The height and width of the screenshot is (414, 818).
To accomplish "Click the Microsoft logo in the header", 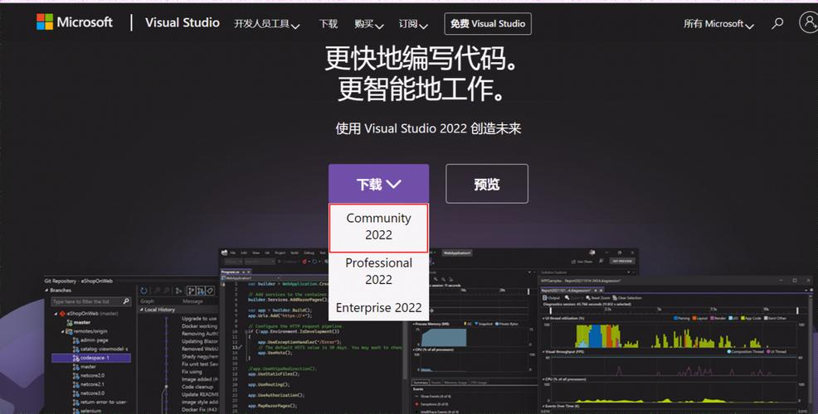I will pyautogui.click(x=74, y=22).
